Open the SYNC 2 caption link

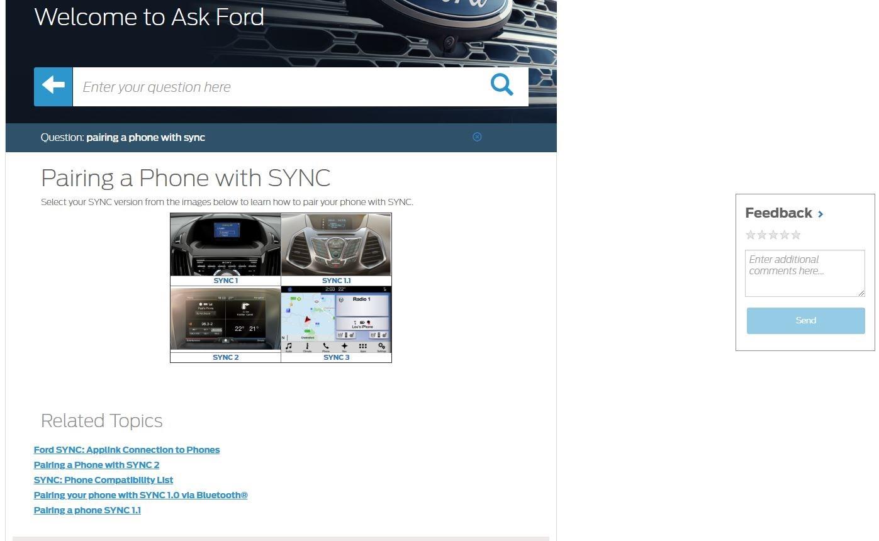click(x=226, y=357)
